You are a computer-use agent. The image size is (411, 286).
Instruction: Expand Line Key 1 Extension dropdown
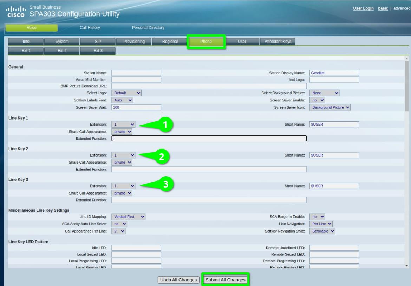coord(124,125)
